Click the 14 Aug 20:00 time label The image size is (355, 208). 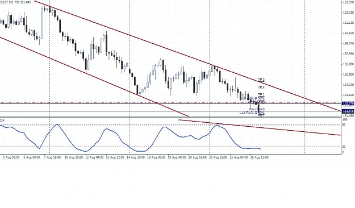pyautogui.click(x=136, y=157)
